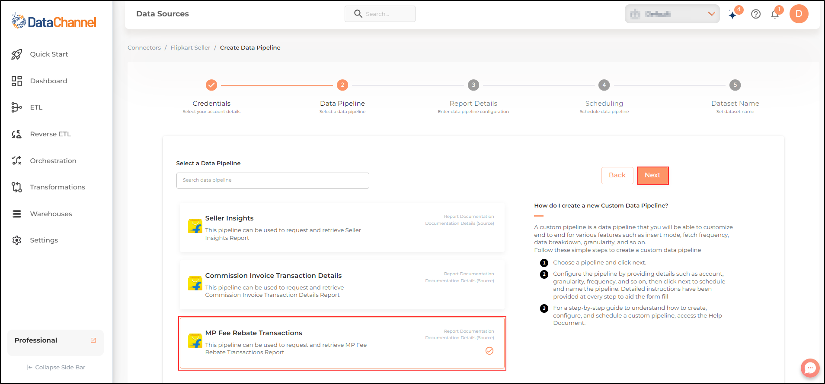This screenshot has height=384, width=825.
Task: Select the Seller Insights pipeline title
Action: (229, 218)
